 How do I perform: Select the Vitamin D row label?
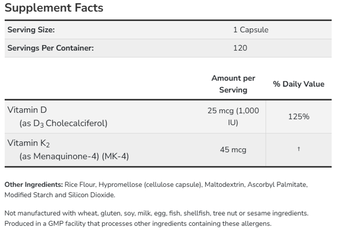click(x=27, y=110)
